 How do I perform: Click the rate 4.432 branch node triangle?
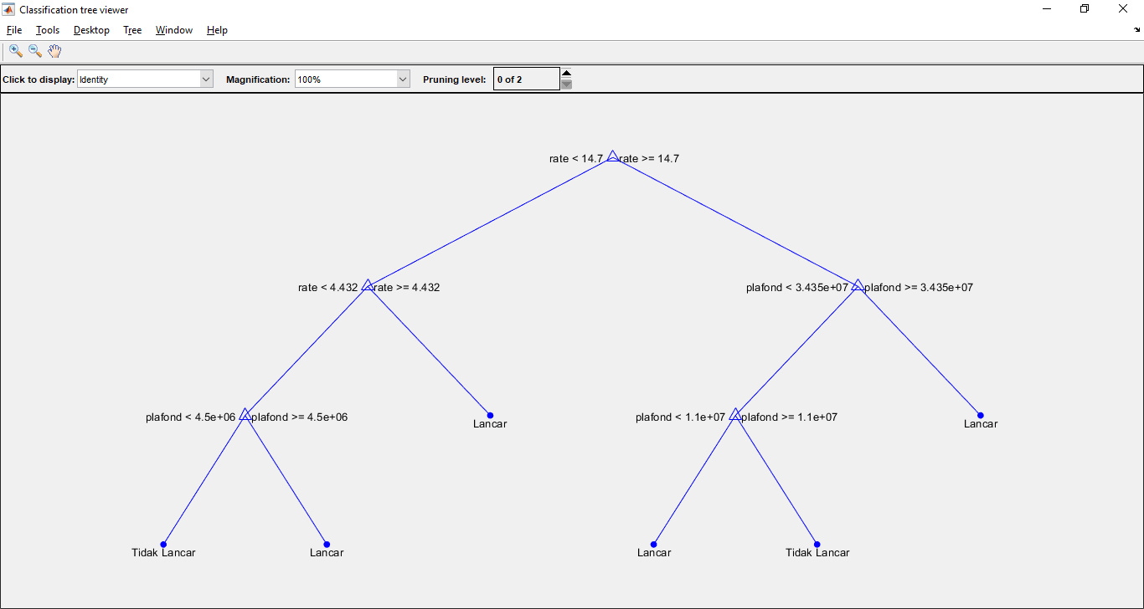click(x=368, y=286)
